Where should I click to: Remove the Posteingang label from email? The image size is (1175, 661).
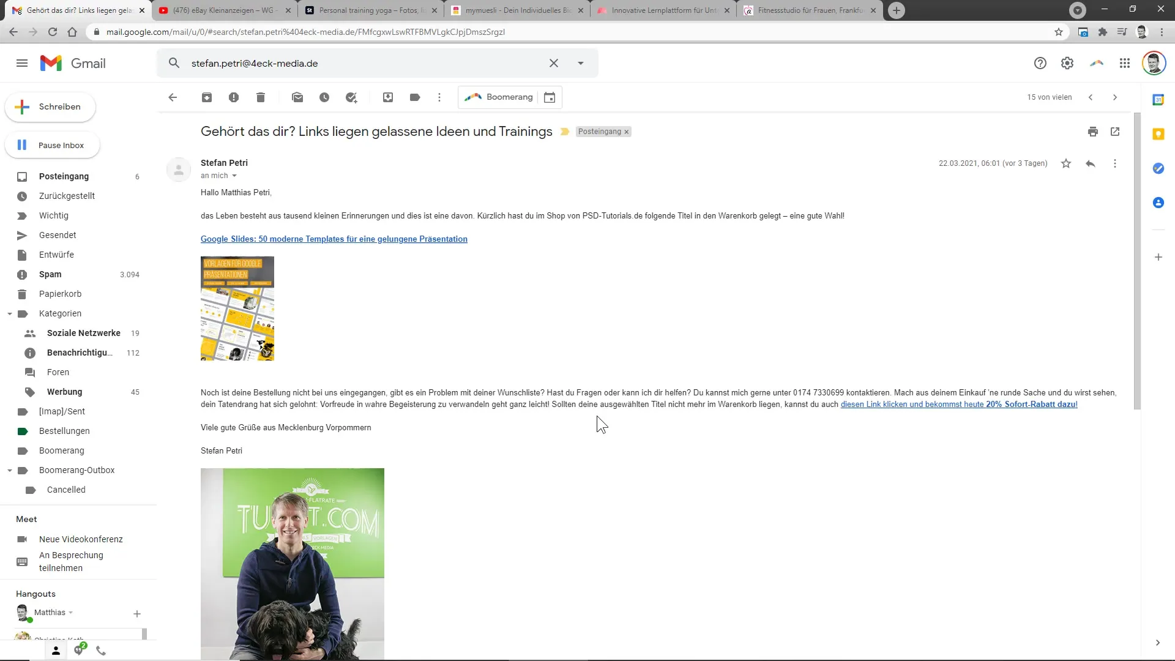pos(627,132)
